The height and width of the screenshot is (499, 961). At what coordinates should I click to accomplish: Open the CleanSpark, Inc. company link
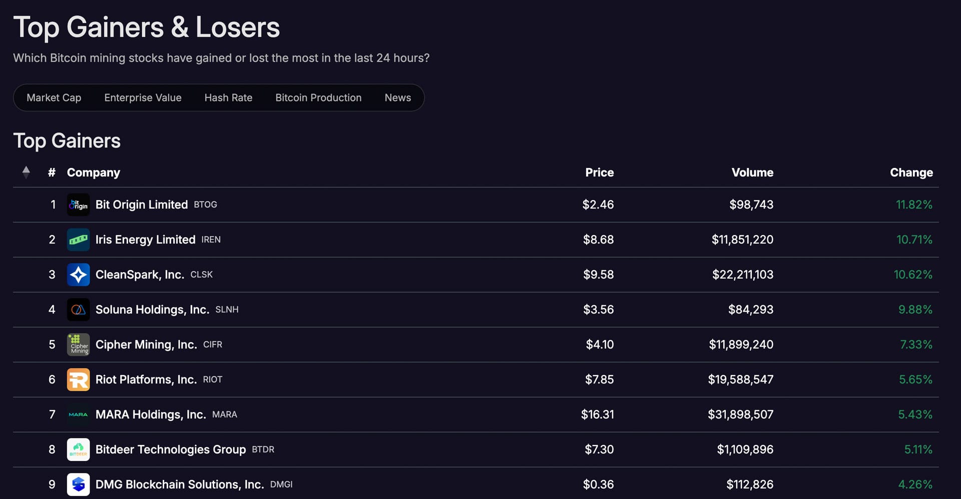tap(140, 274)
